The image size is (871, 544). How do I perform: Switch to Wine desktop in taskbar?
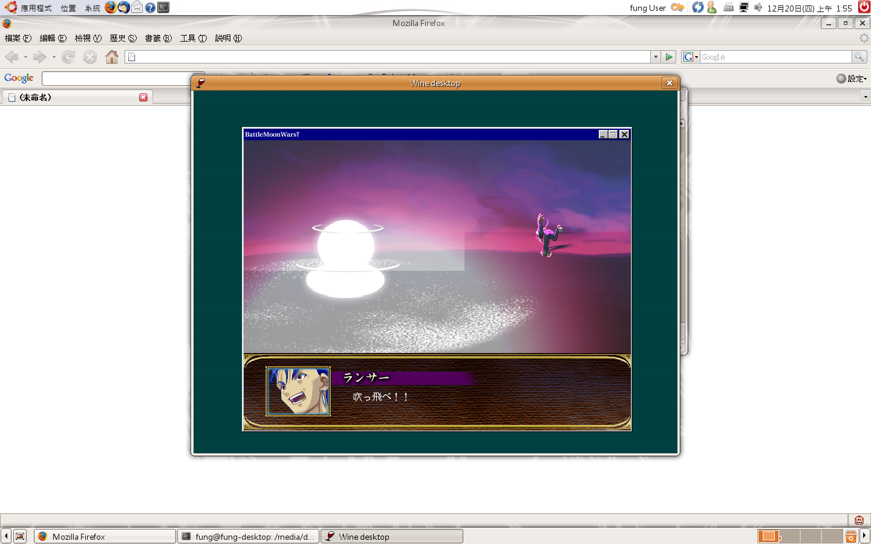392,536
